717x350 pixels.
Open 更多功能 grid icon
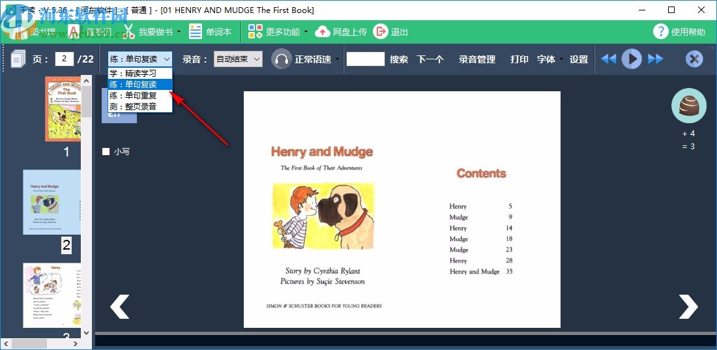[255, 31]
